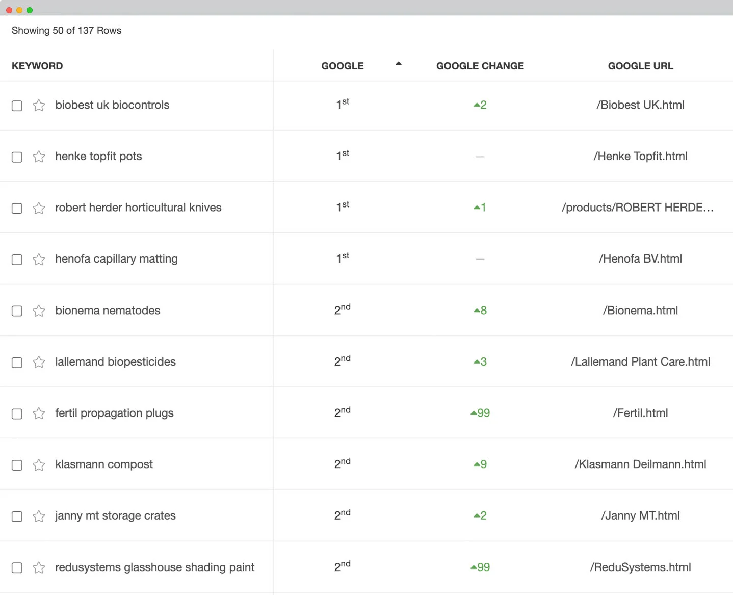Toggle the Google column sort arrow
Screen dimensions: 733x595
tap(399, 64)
